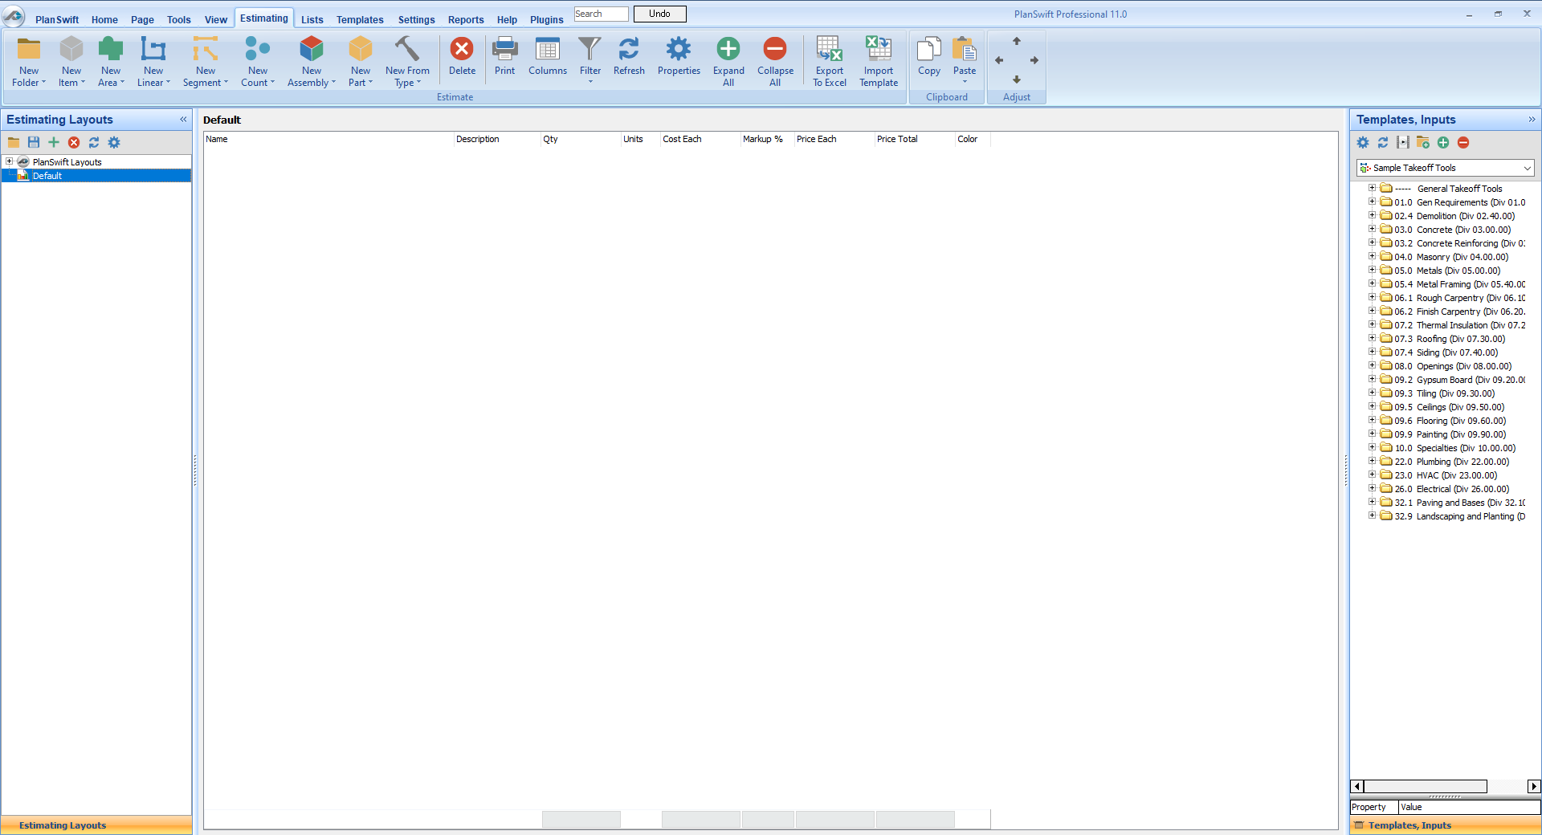Click the New Assembly icon

point(312,50)
